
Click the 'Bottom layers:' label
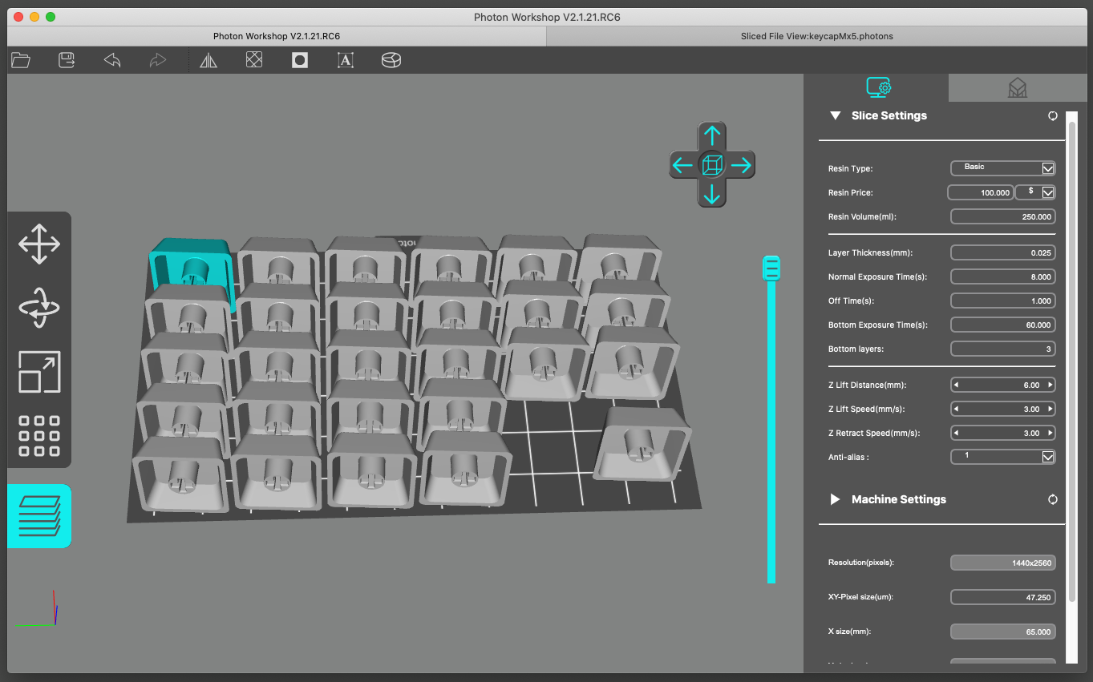coord(856,349)
